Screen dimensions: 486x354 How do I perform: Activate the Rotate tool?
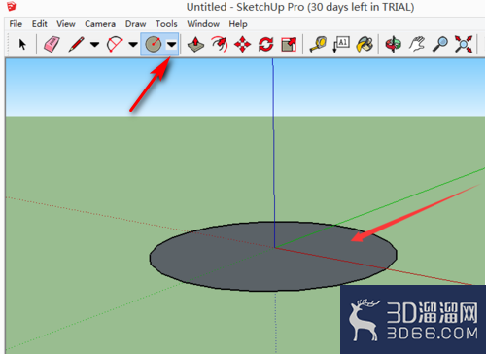pos(266,44)
